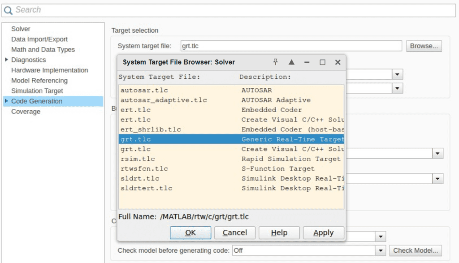Click the OK button
Viewport: 459px width, 263px height.
click(x=190, y=233)
